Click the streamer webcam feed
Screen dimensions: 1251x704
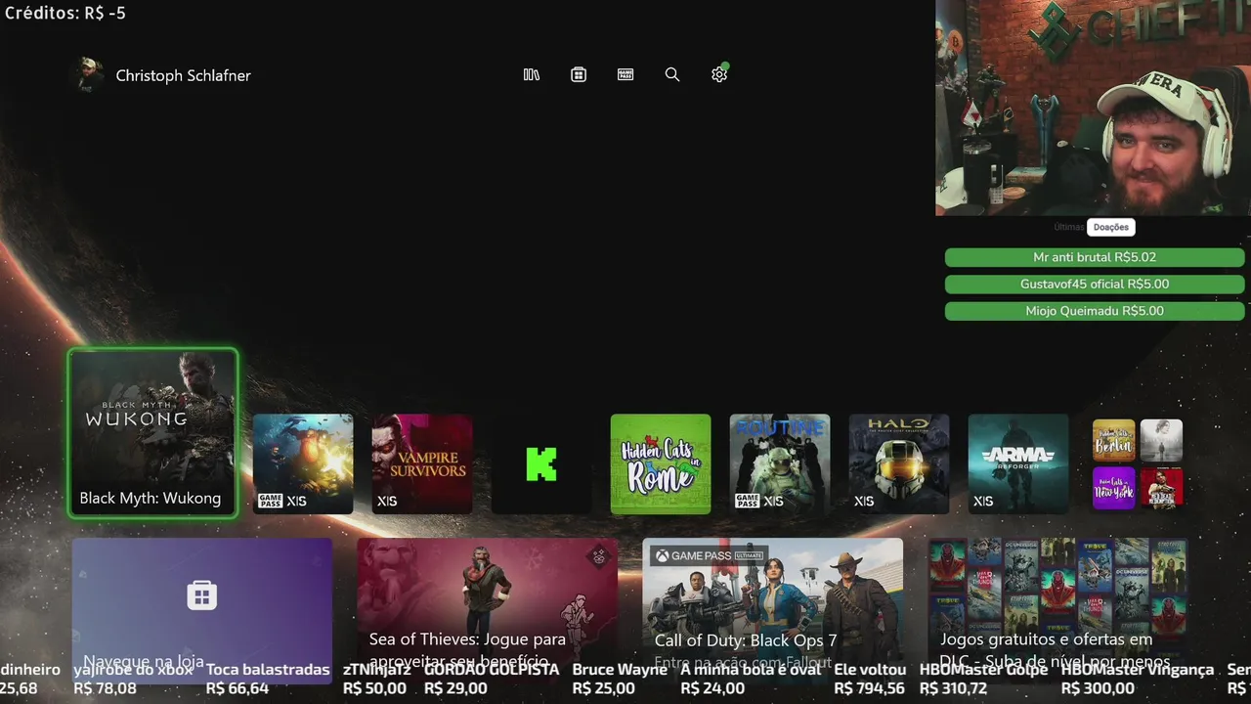[x=1093, y=108]
